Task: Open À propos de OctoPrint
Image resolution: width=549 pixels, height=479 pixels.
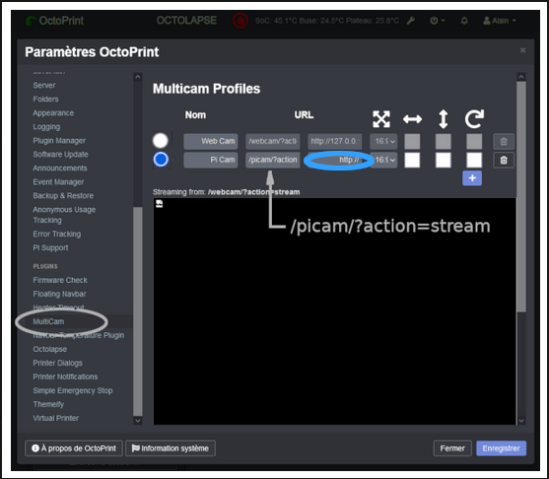Action: coord(74,448)
